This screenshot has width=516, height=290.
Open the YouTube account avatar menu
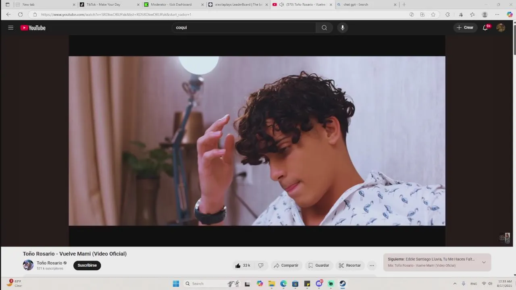[501, 28]
